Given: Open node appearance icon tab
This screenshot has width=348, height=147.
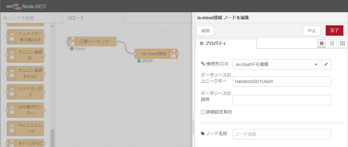Looking at the screenshot, I should [342, 43].
